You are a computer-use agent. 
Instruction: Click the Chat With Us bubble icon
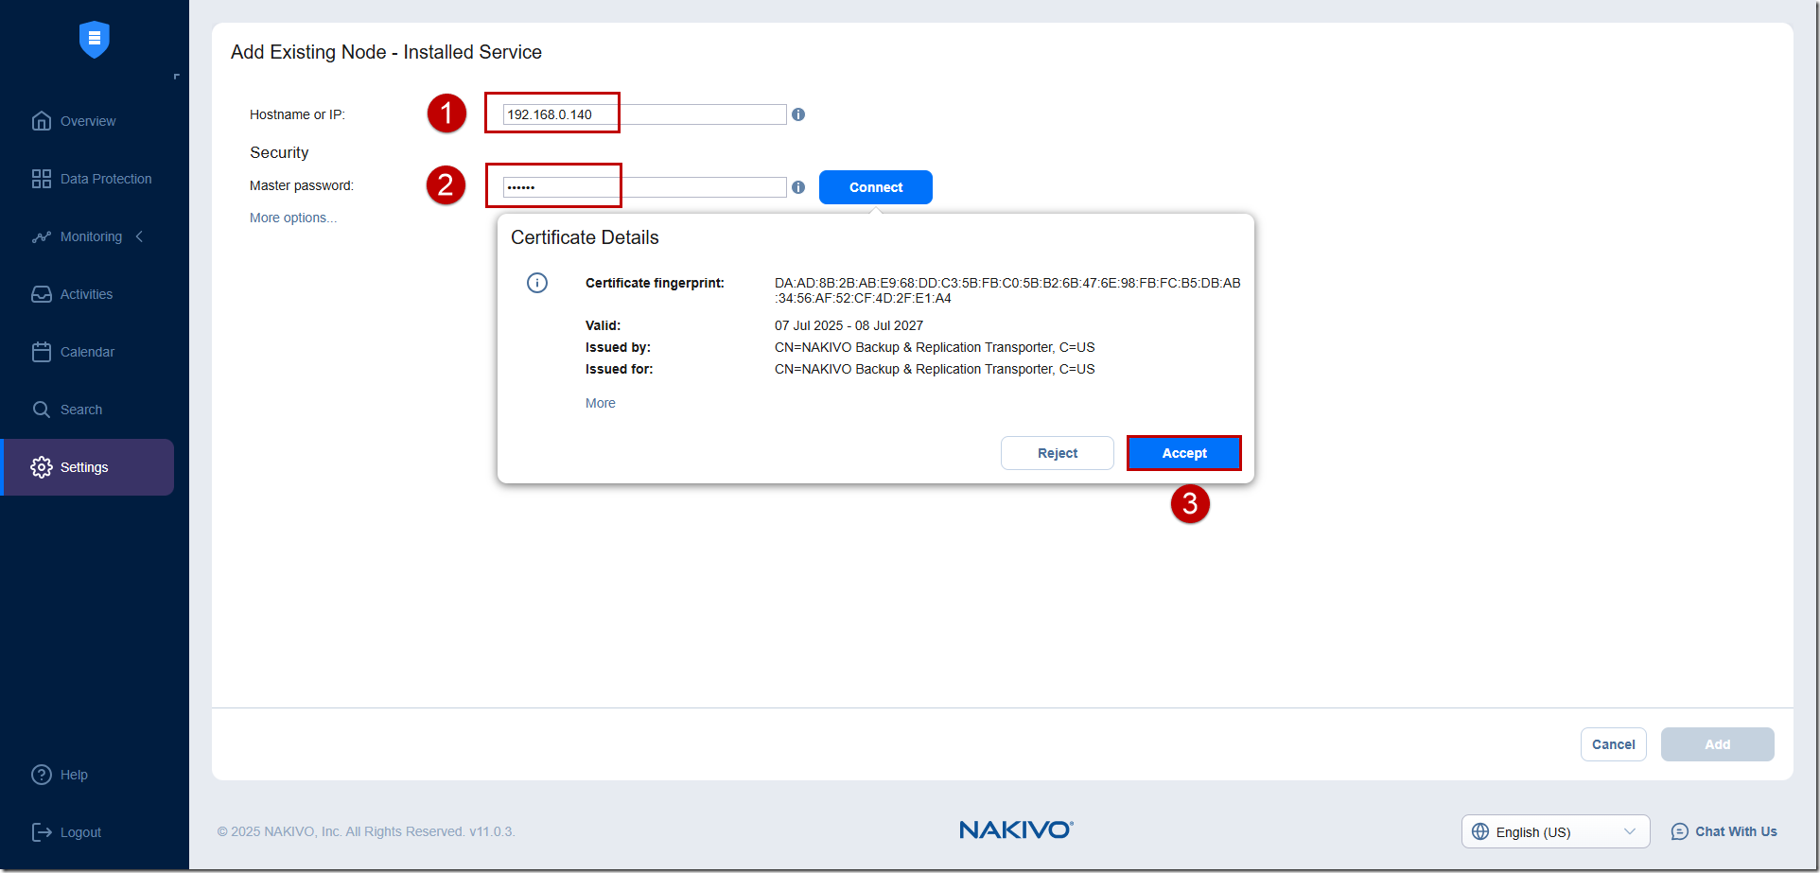(x=1680, y=831)
